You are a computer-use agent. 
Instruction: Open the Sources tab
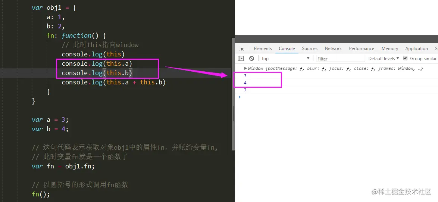click(310, 48)
